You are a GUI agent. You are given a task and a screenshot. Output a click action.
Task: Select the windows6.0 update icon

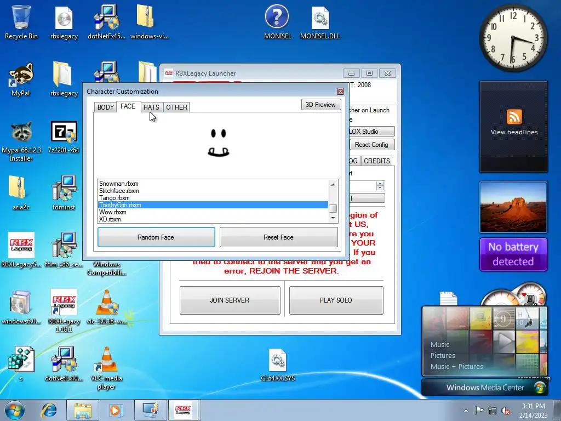[x=21, y=307]
